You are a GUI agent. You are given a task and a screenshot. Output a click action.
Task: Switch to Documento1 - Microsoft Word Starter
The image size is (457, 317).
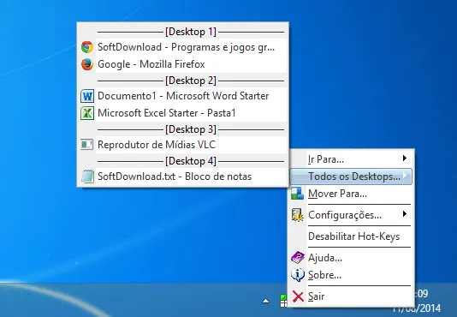(183, 96)
